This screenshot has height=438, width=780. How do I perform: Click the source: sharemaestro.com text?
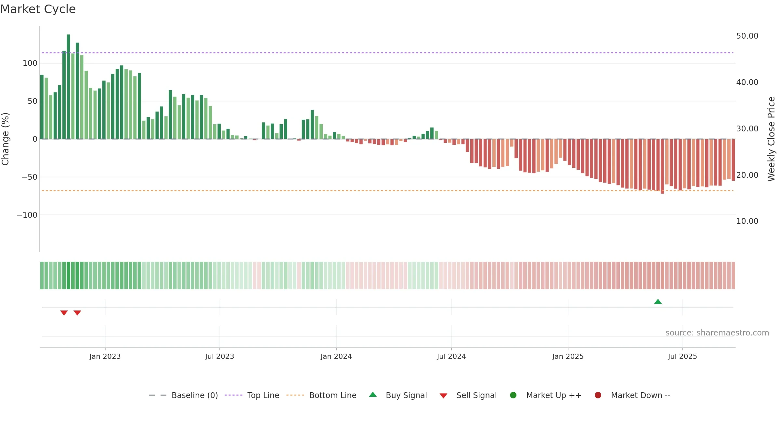pyautogui.click(x=717, y=333)
